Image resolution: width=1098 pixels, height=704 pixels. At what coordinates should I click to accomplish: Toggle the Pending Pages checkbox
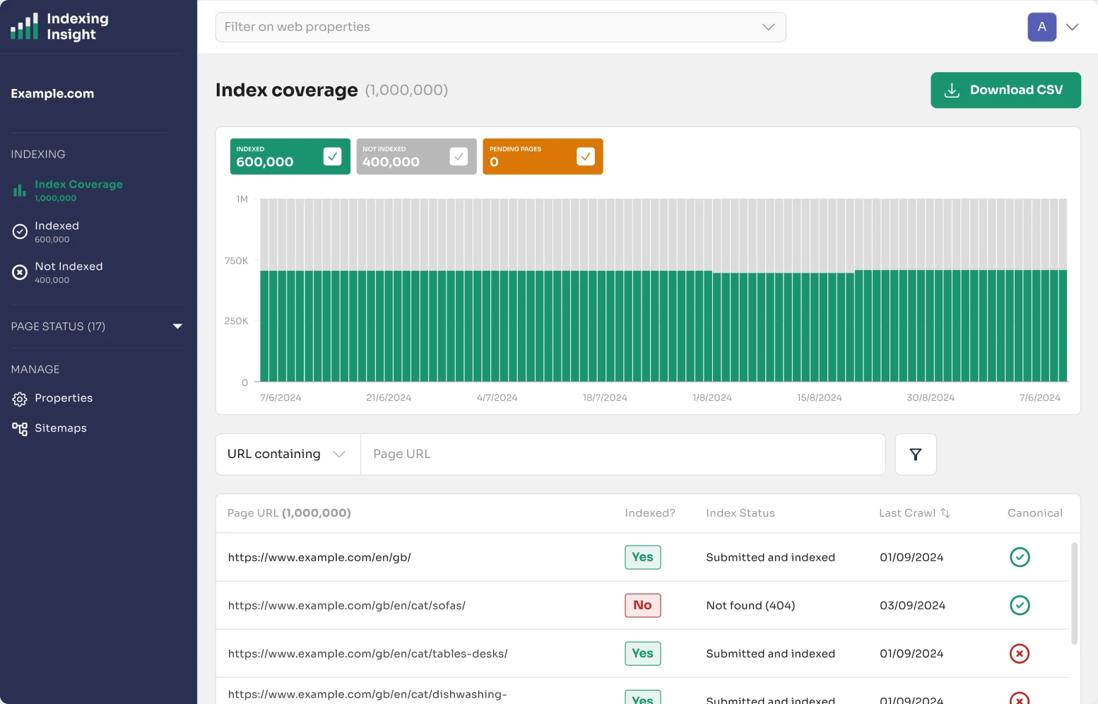click(x=585, y=156)
